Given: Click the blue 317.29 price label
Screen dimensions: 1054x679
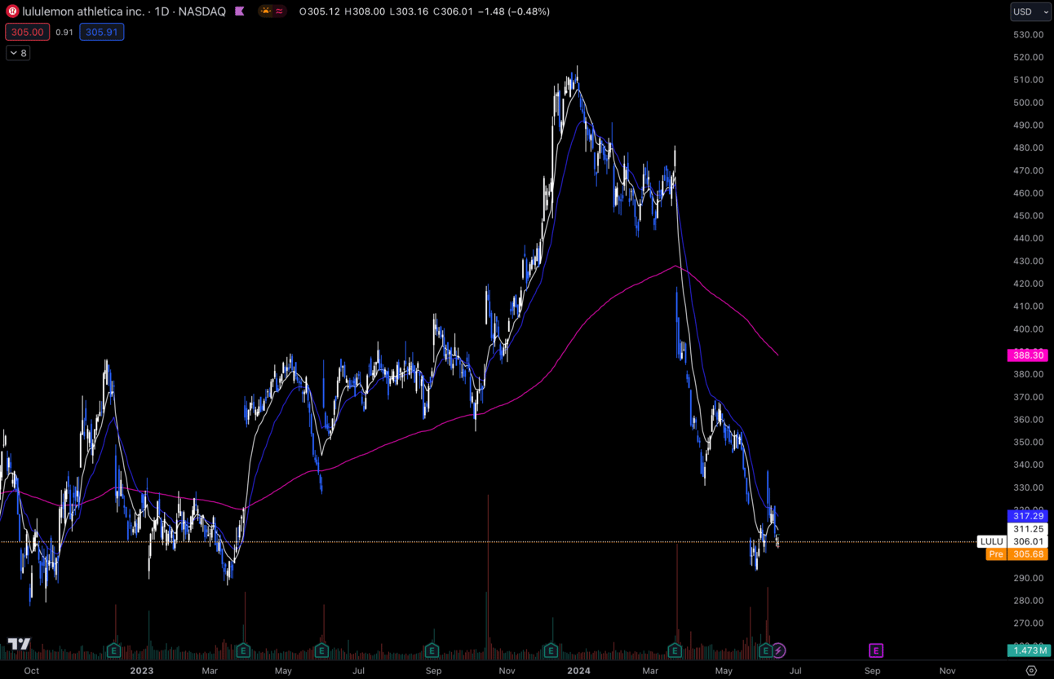Looking at the screenshot, I should (1028, 516).
